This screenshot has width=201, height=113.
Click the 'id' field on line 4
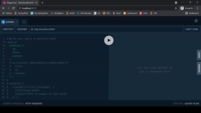tap(14, 49)
